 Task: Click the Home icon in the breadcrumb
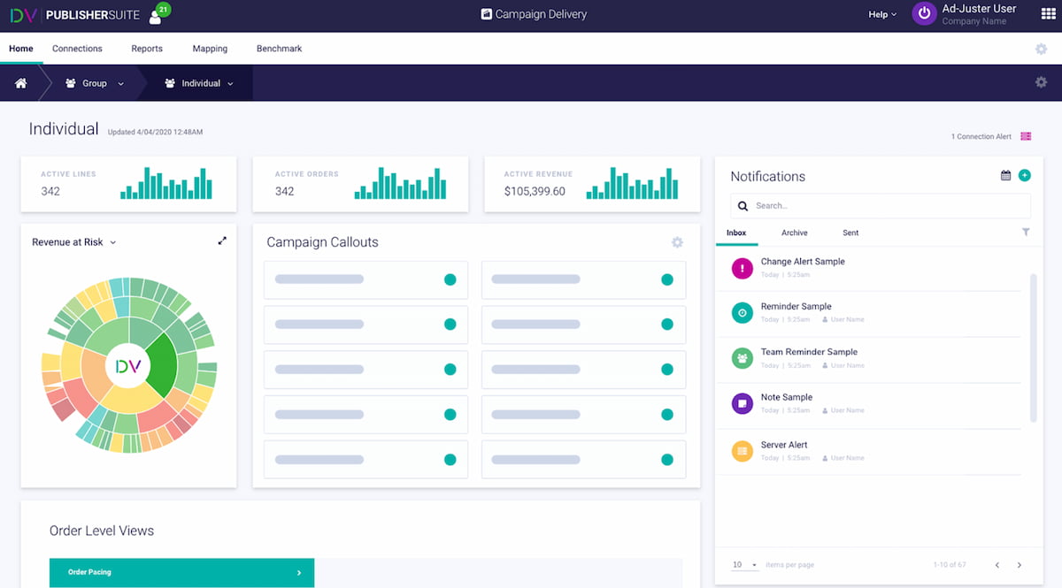click(20, 82)
